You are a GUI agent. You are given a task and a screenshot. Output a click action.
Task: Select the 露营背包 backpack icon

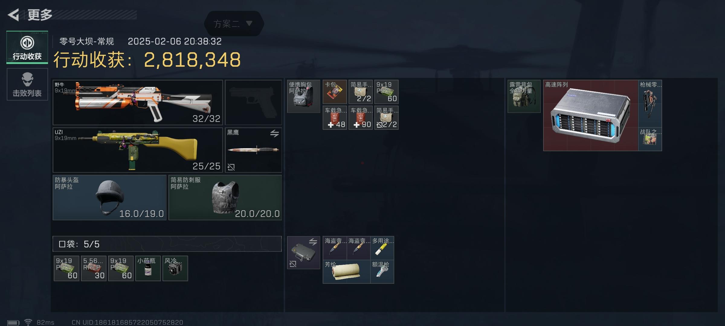coord(524,96)
